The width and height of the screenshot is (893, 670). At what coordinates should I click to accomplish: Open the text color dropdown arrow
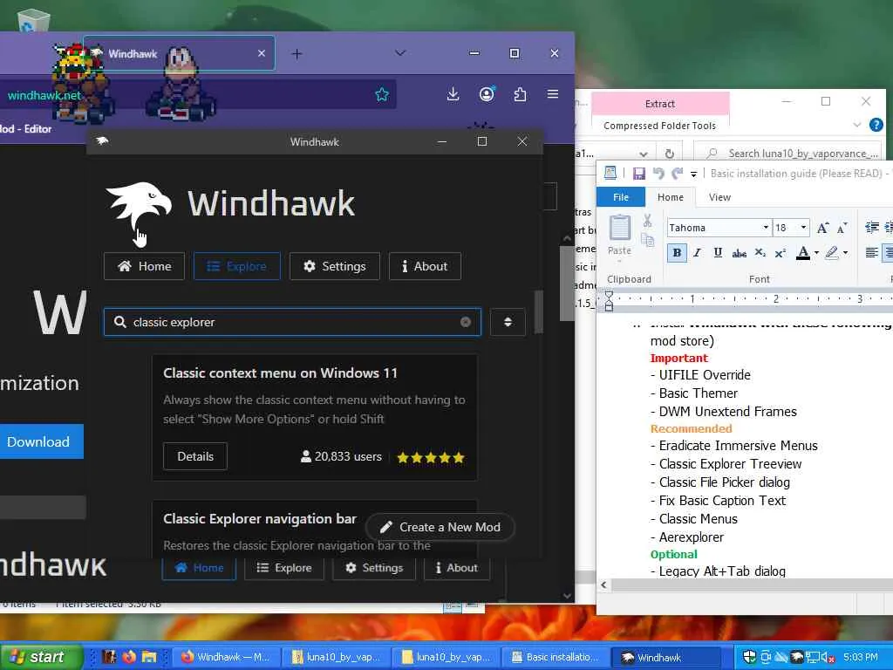(x=816, y=253)
